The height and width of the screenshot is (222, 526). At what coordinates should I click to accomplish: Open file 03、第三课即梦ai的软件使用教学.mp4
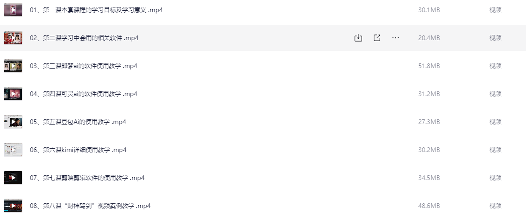click(x=84, y=66)
